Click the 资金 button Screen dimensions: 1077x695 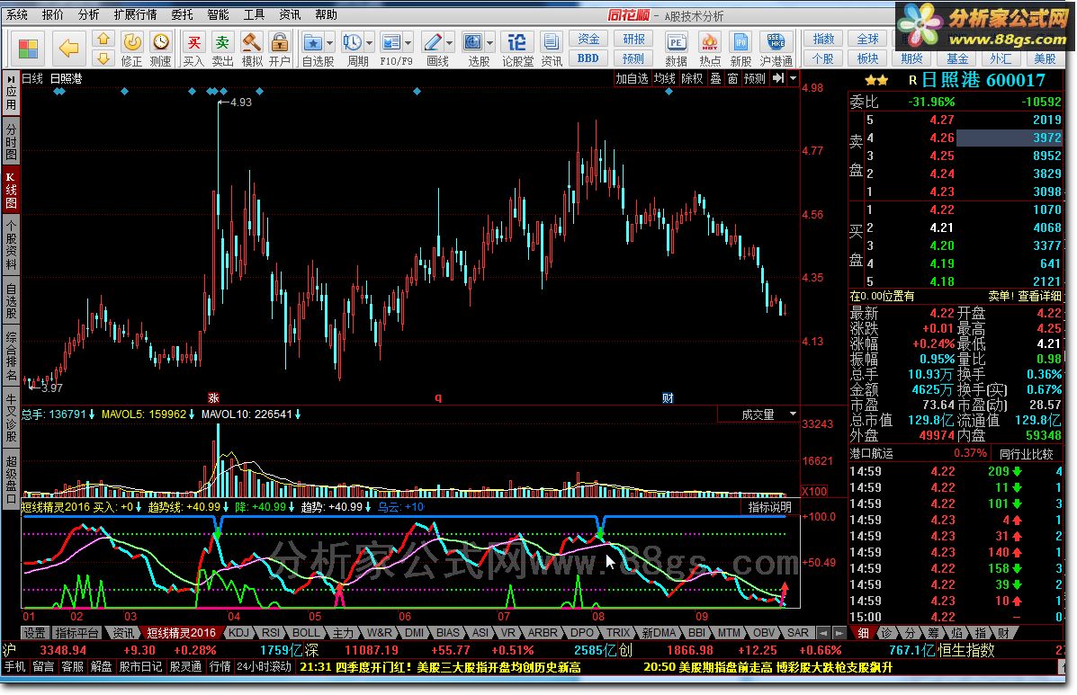[x=588, y=39]
